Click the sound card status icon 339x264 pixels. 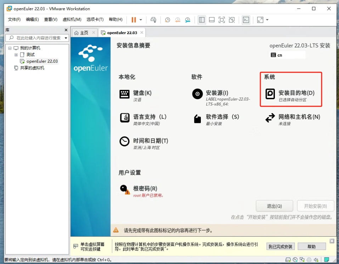[316, 259]
